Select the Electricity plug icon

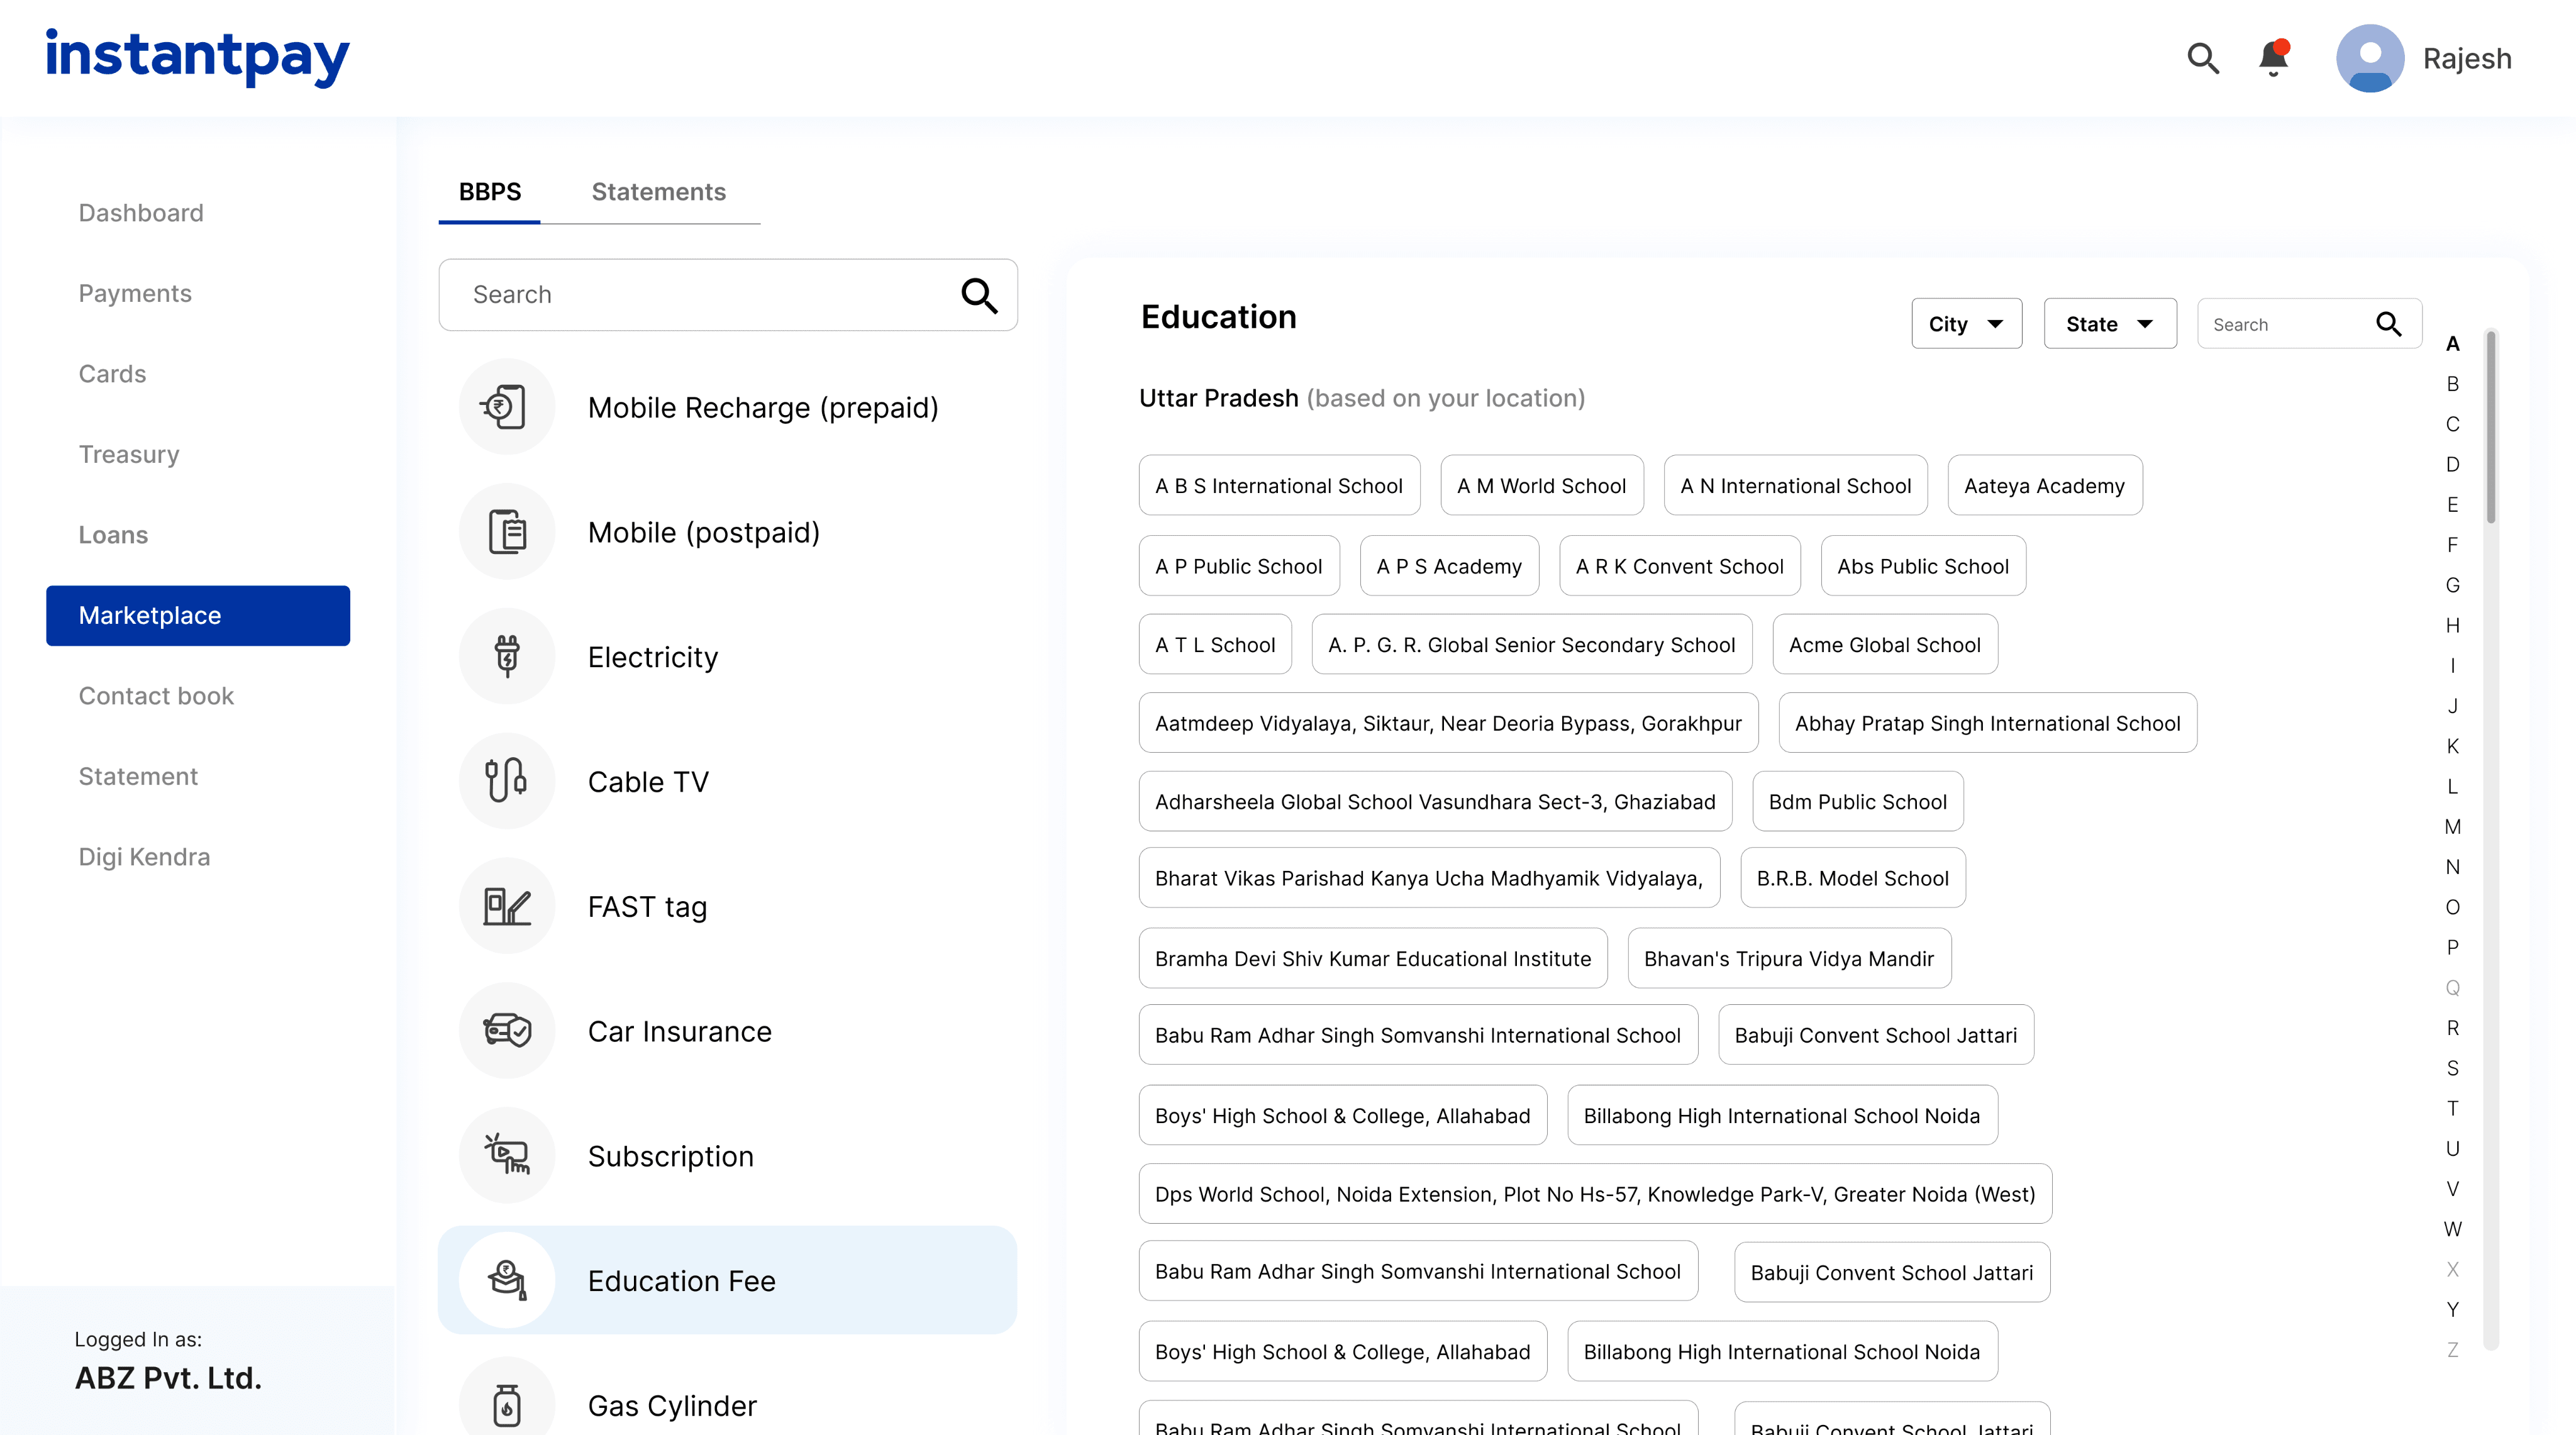pos(506,656)
